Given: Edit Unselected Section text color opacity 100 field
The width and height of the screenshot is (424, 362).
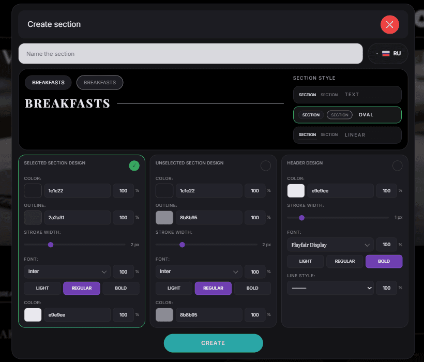Looking at the screenshot, I should (255, 315).
